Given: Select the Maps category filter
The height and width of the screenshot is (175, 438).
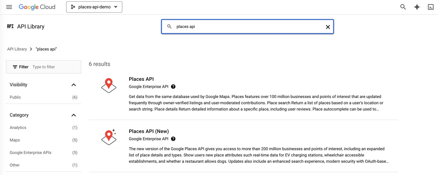Looking at the screenshot, I should click(15, 140).
